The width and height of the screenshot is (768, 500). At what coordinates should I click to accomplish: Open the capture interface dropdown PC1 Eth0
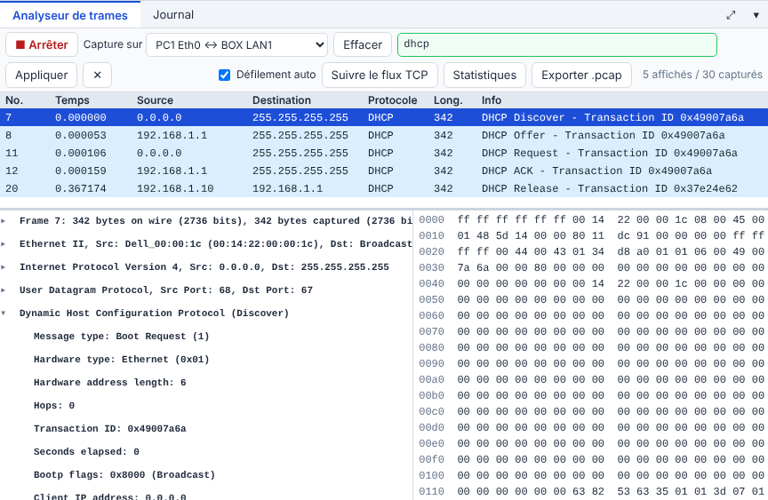(x=237, y=44)
